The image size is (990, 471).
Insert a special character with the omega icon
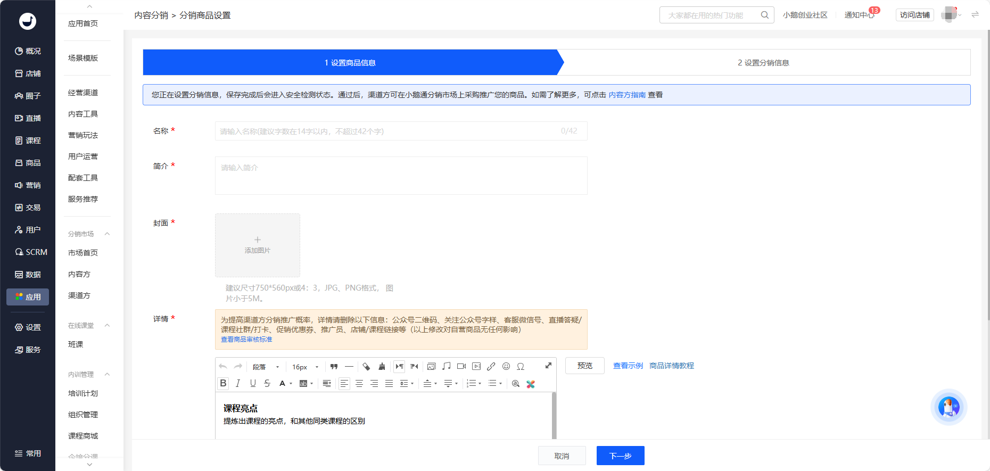pos(521,366)
